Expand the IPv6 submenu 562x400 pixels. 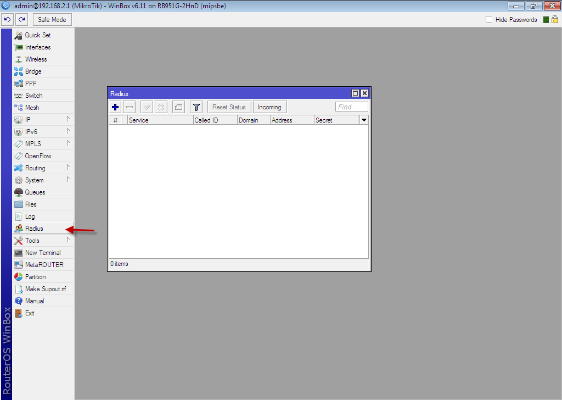point(43,132)
